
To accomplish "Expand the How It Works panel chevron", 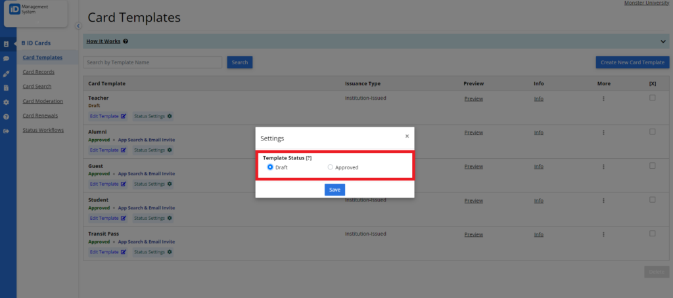I will (x=663, y=41).
